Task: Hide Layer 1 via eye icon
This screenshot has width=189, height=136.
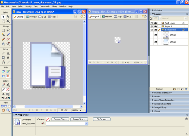Action: pos(156,26)
